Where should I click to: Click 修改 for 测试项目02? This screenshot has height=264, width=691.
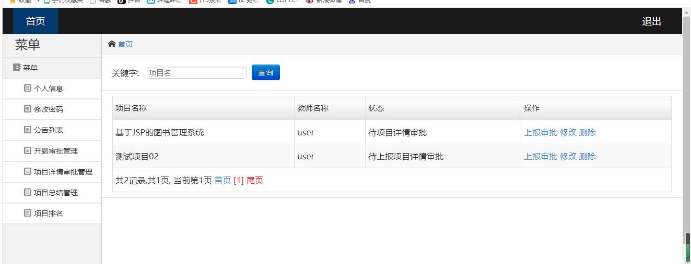568,156
